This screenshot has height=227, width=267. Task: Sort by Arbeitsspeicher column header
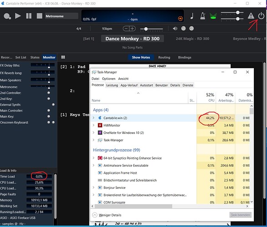226,98
